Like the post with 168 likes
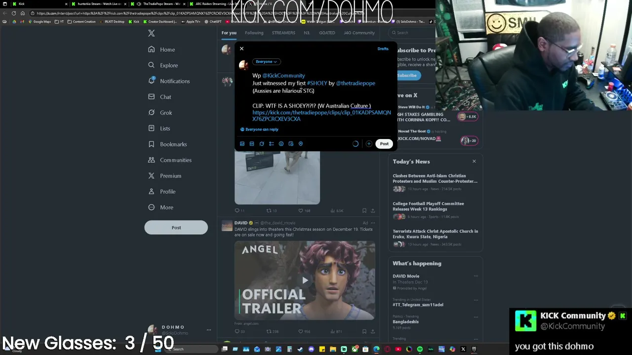 click(304, 211)
